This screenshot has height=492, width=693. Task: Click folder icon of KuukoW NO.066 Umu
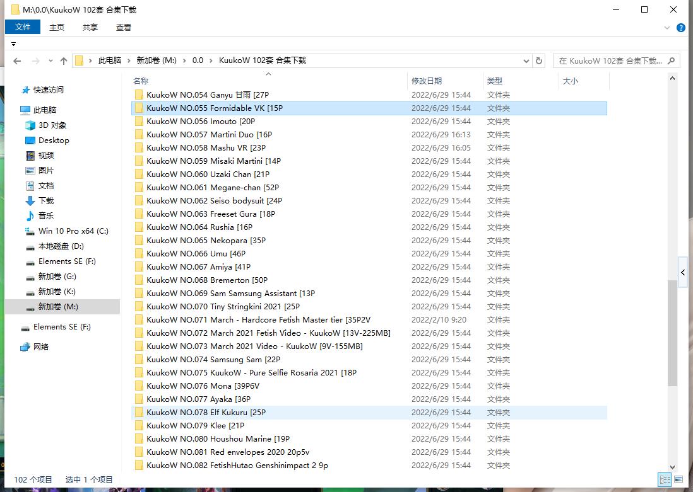(x=139, y=254)
